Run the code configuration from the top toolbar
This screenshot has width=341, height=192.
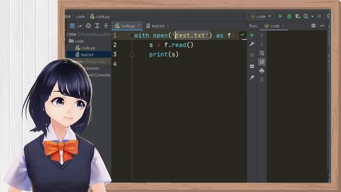pos(280,17)
